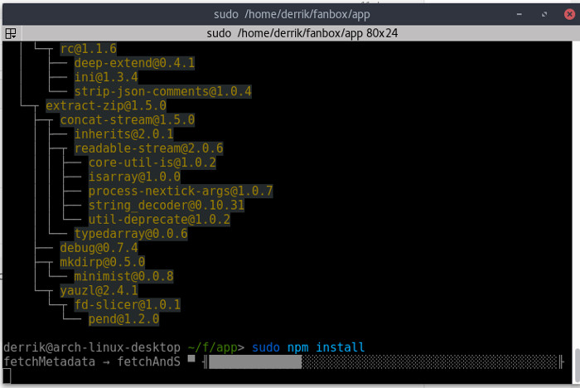Select the text deep-extend@0.4.1
The image size is (580, 388).
[x=134, y=62]
